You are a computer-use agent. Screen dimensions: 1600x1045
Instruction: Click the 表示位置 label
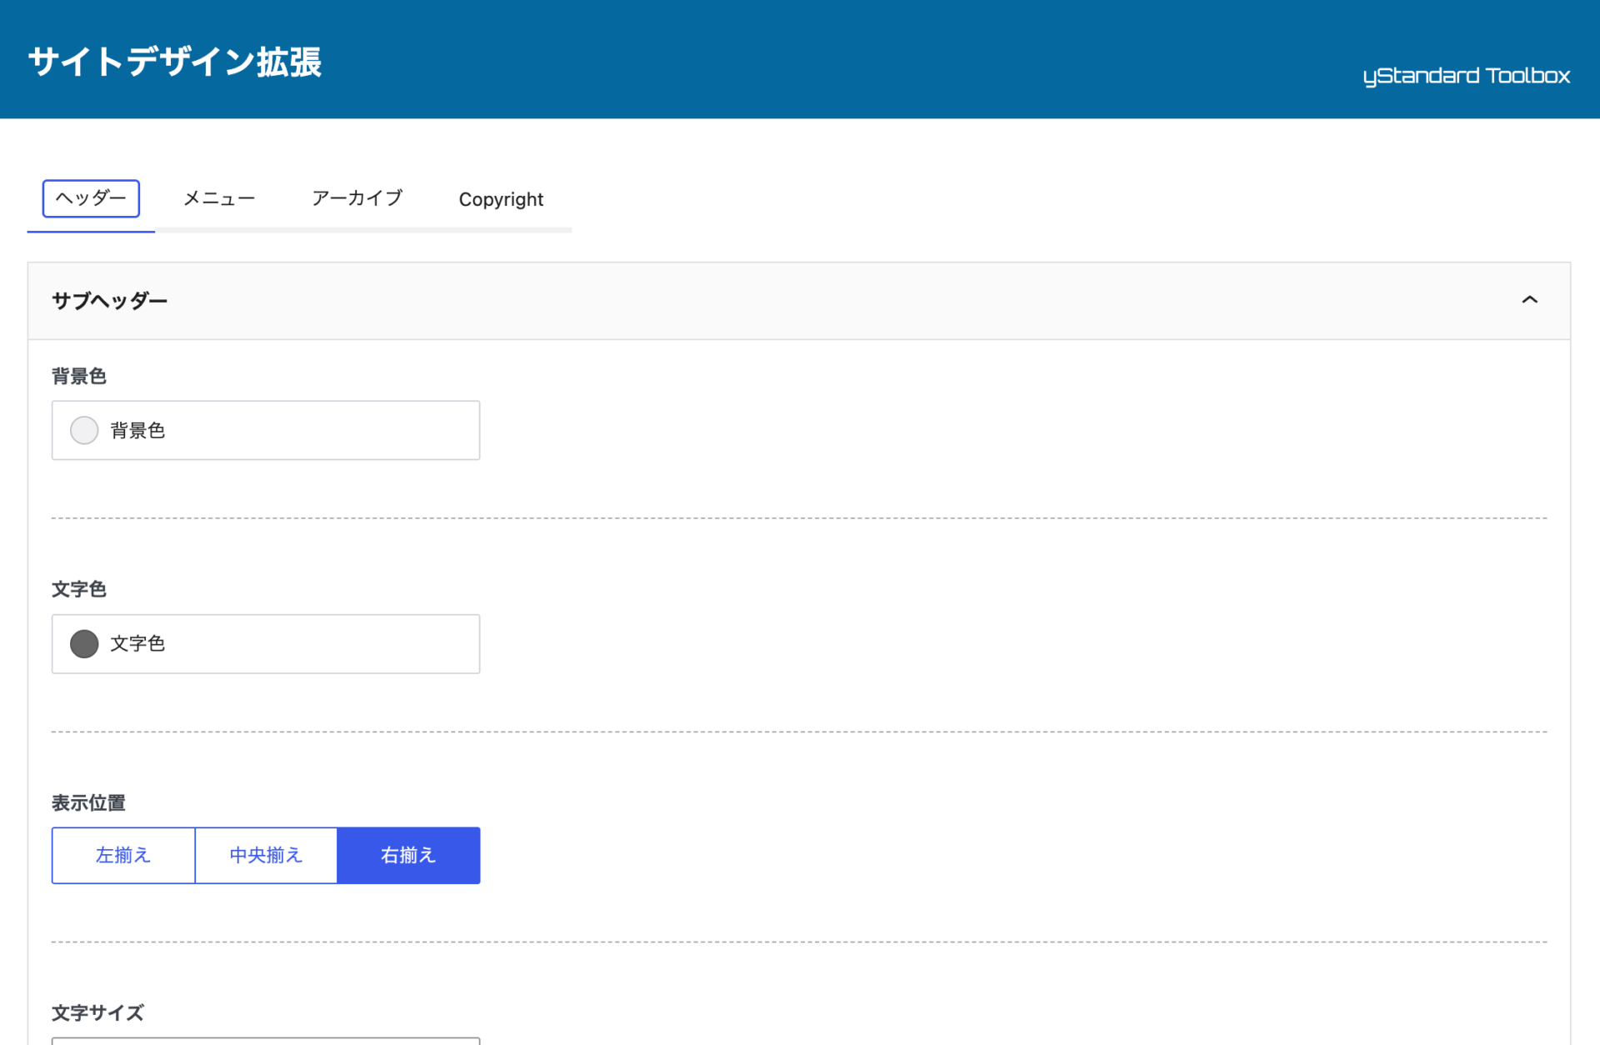pyautogui.click(x=88, y=802)
